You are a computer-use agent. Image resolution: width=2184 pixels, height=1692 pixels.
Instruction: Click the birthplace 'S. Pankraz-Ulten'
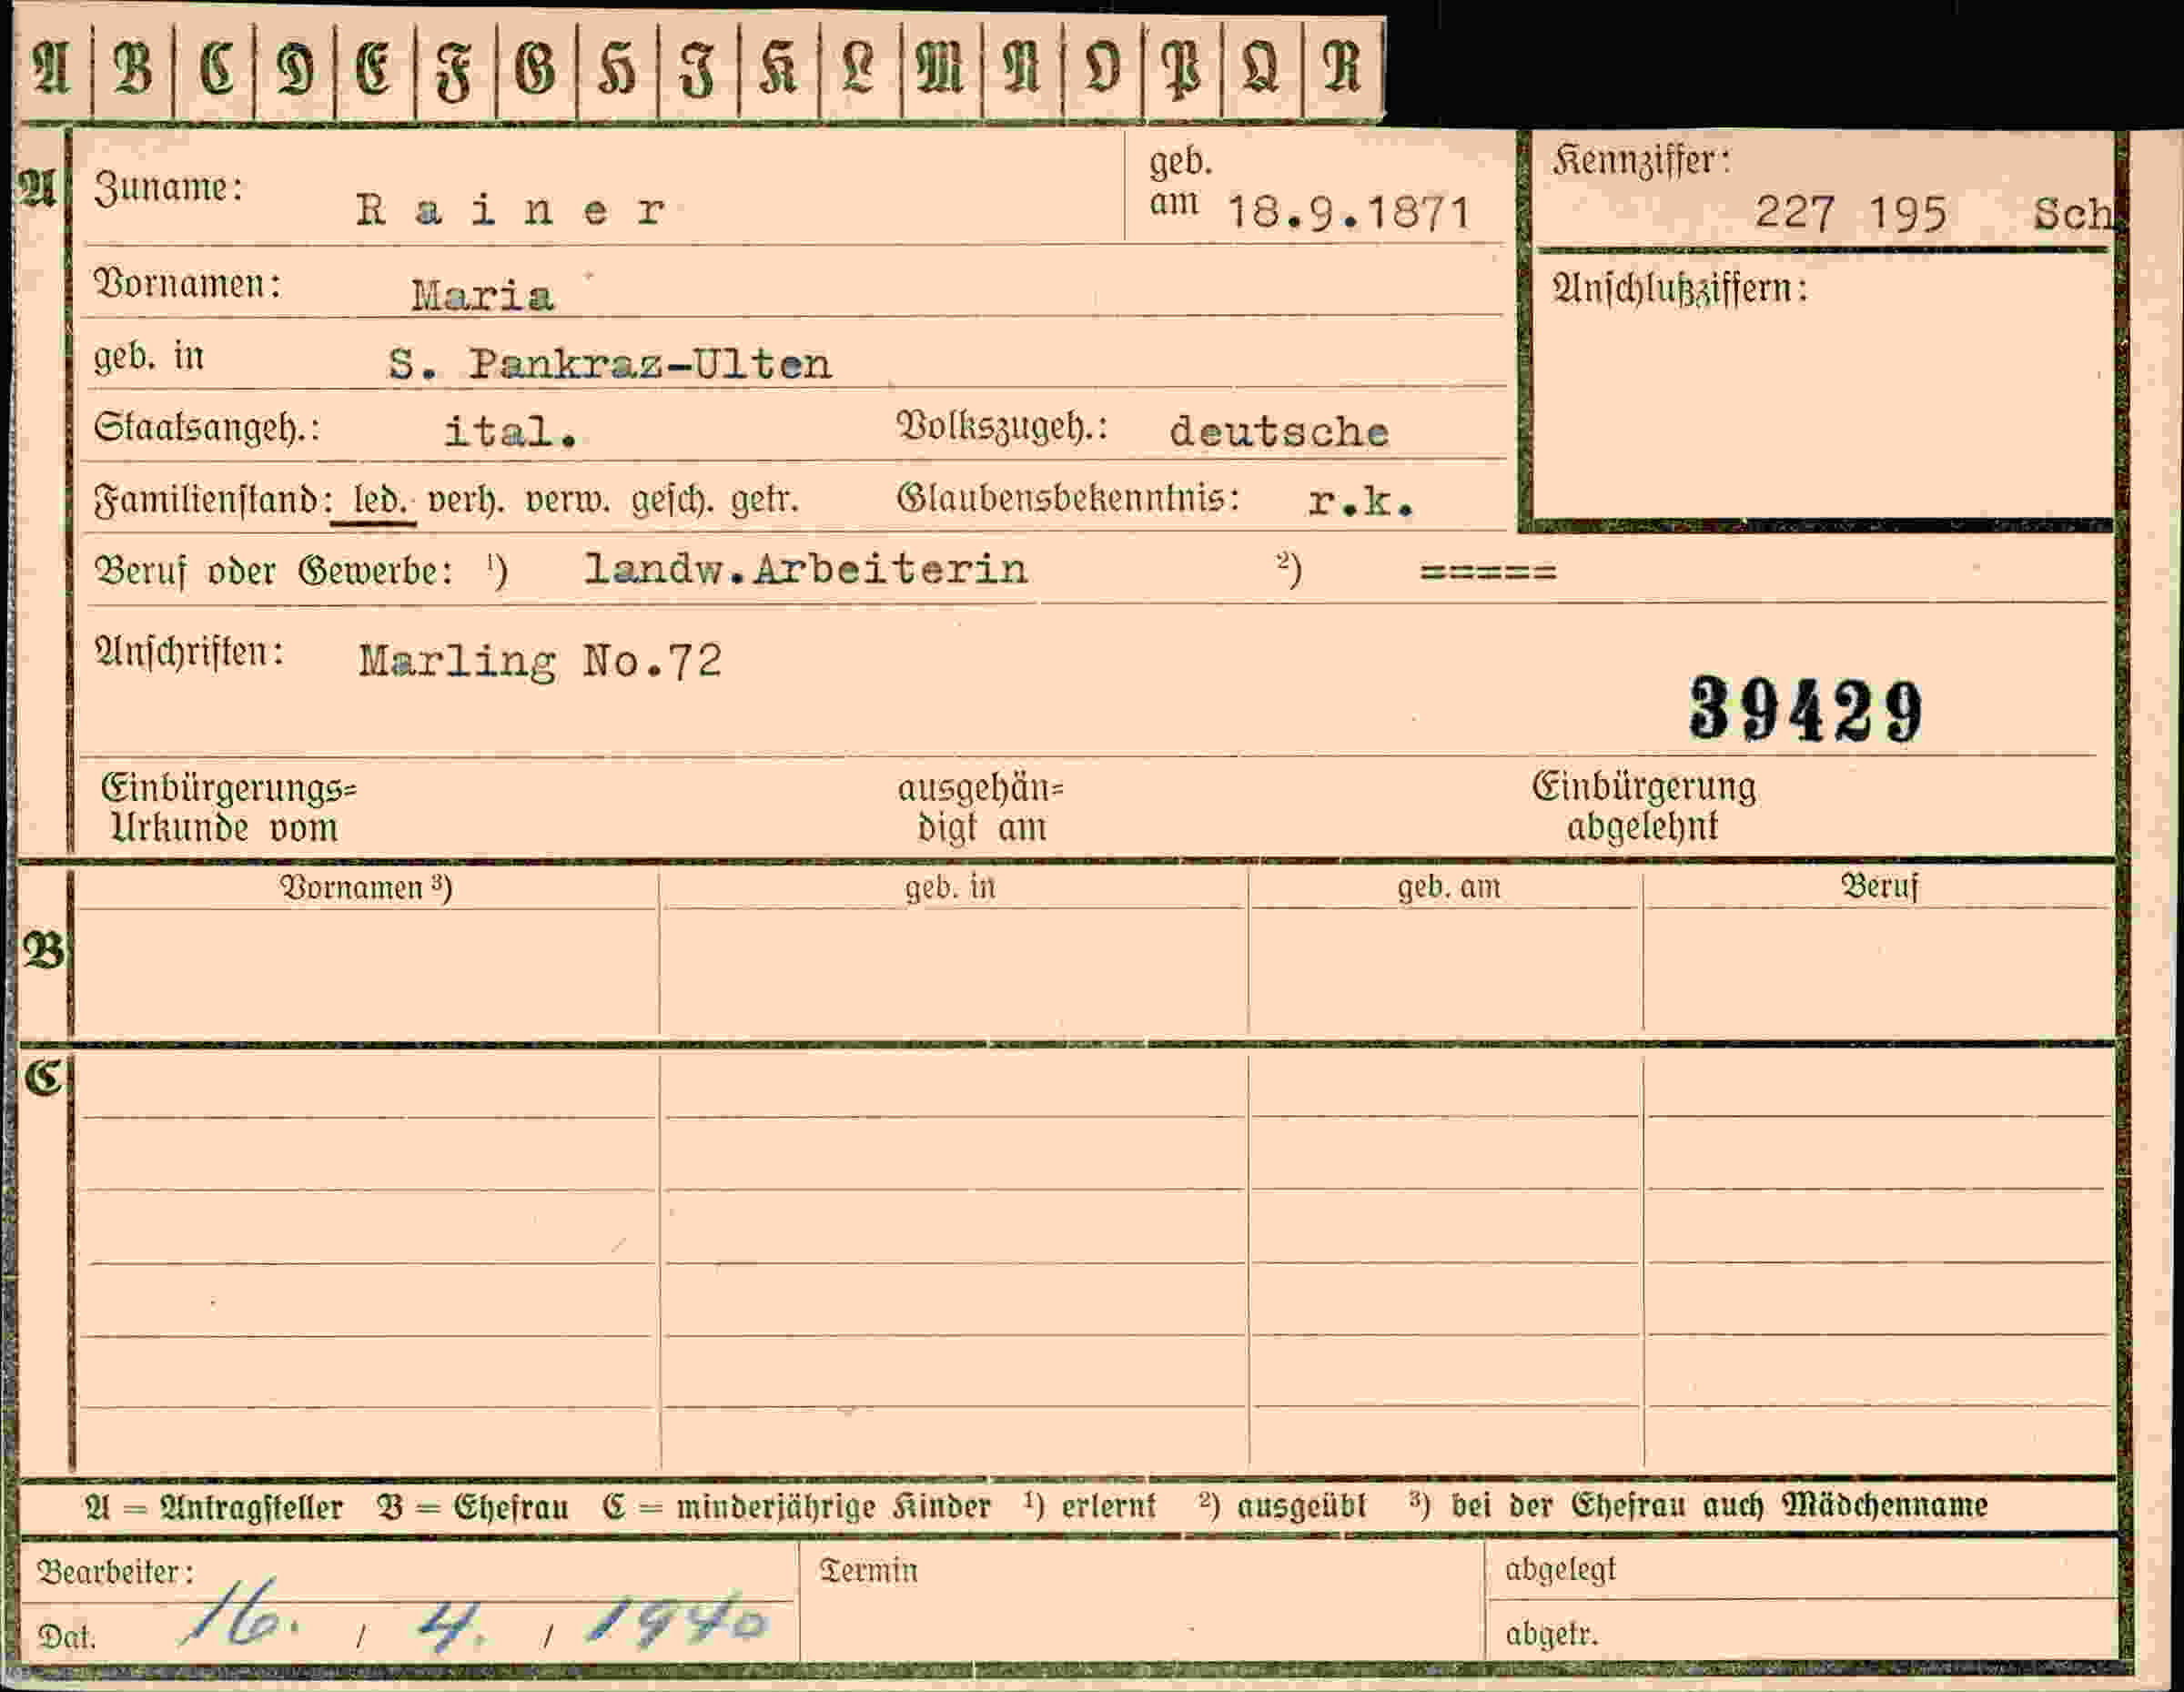(x=610, y=364)
